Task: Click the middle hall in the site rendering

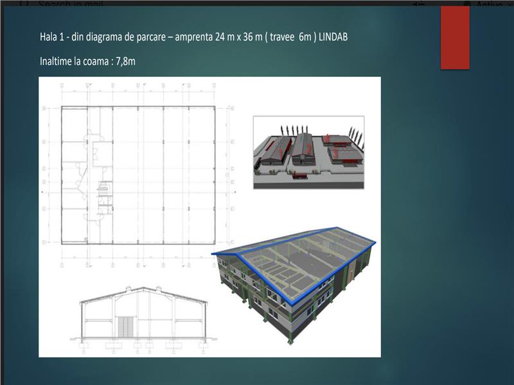Action: (305, 151)
